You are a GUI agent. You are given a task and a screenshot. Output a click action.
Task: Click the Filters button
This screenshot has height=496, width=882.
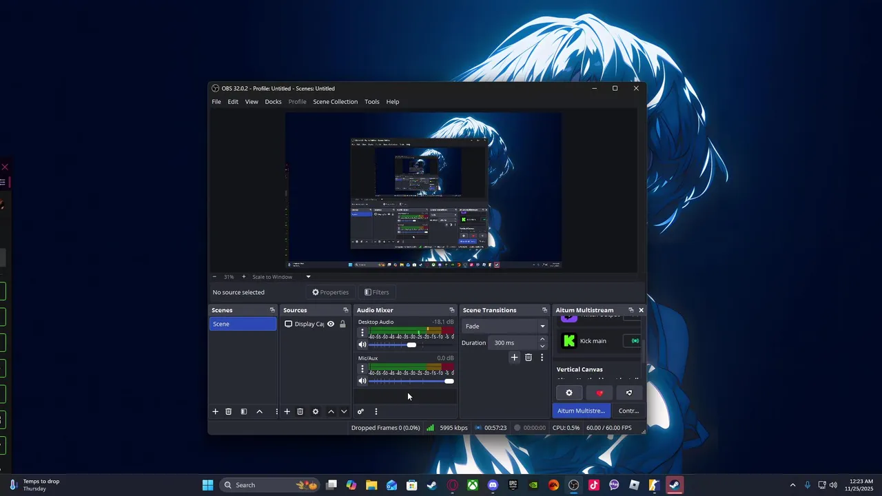(377, 292)
